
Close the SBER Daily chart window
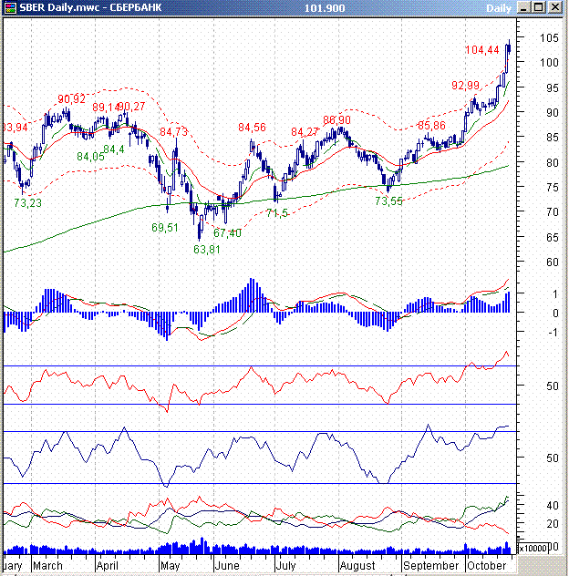click(555, 7)
